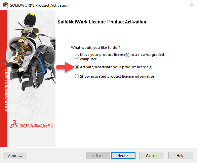
Task: Click the 'SOLIDWORKS Product Activation' title text
Action: click(x=39, y=5)
